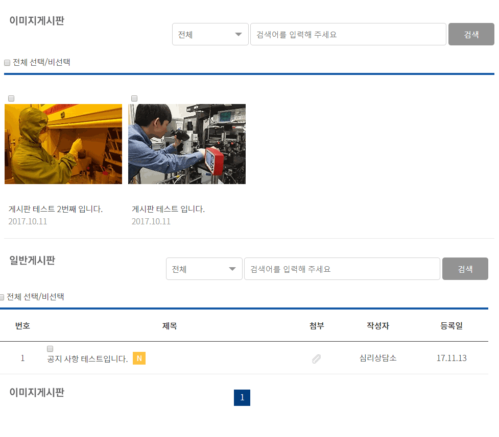Toggle the 일반게시판 전체 선택/비선택 checkbox
The width and height of the screenshot is (499, 437).
(2, 297)
